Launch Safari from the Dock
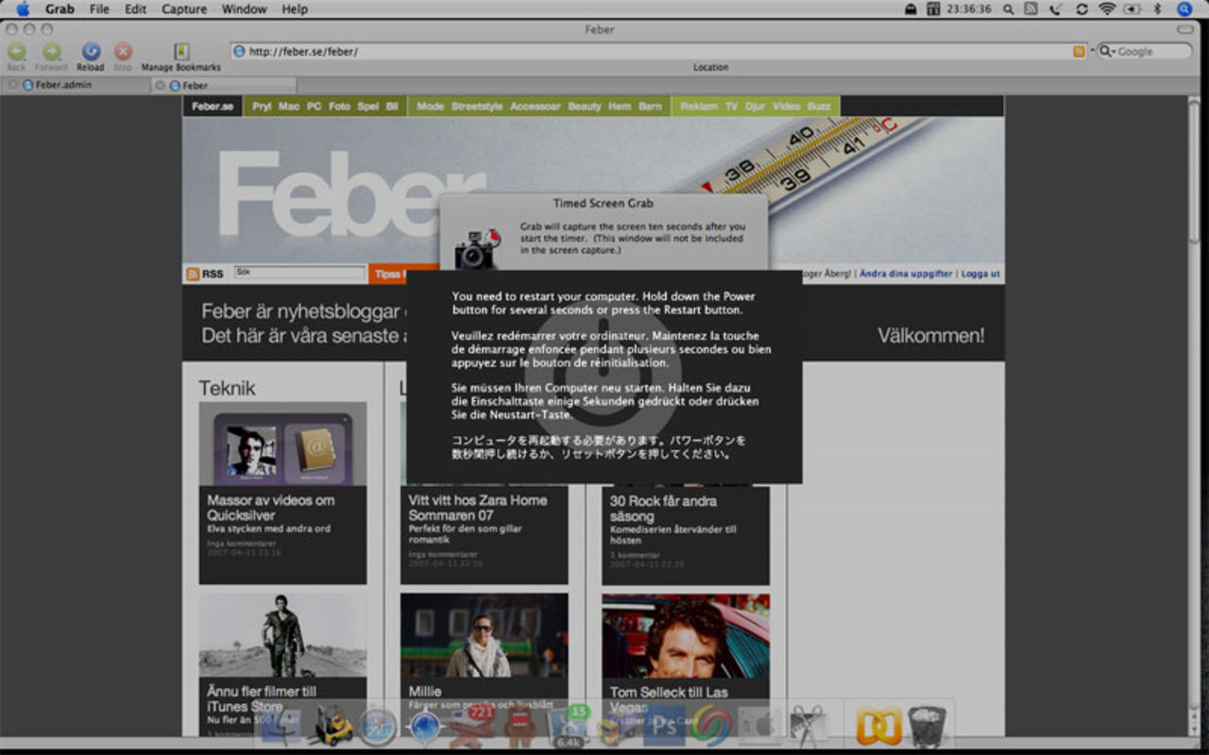The width and height of the screenshot is (1209, 755). click(x=377, y=728)
